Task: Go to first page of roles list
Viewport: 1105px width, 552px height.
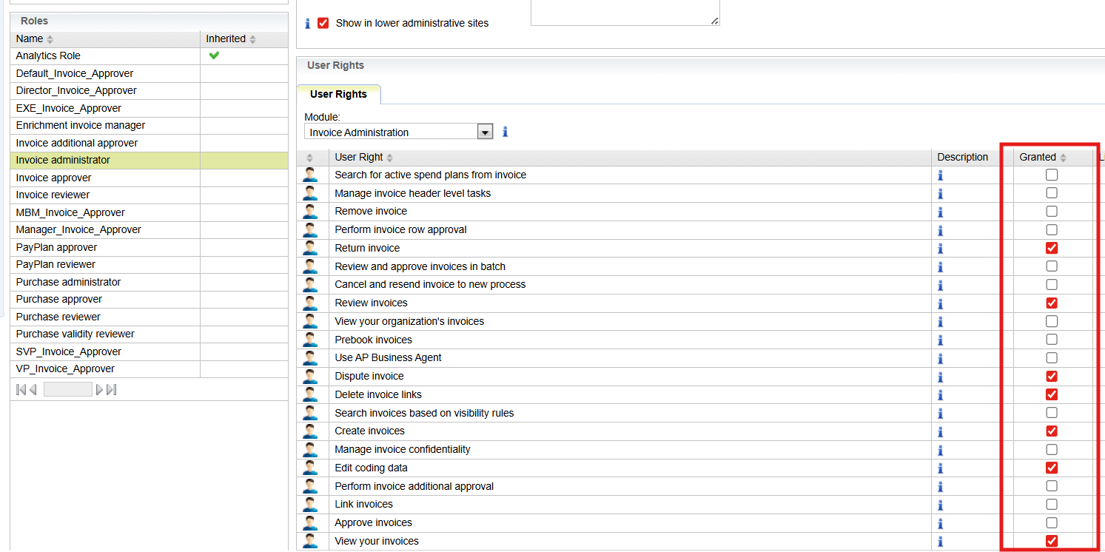Action: (21, 389)
